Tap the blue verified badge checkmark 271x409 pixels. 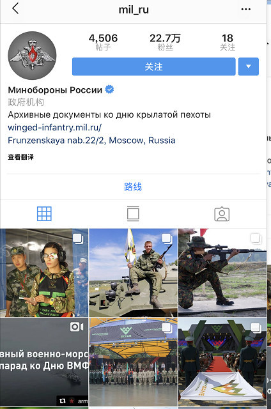[109, 89]
